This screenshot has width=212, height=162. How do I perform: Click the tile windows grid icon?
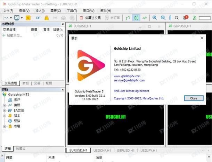click(x=170, y=18)
